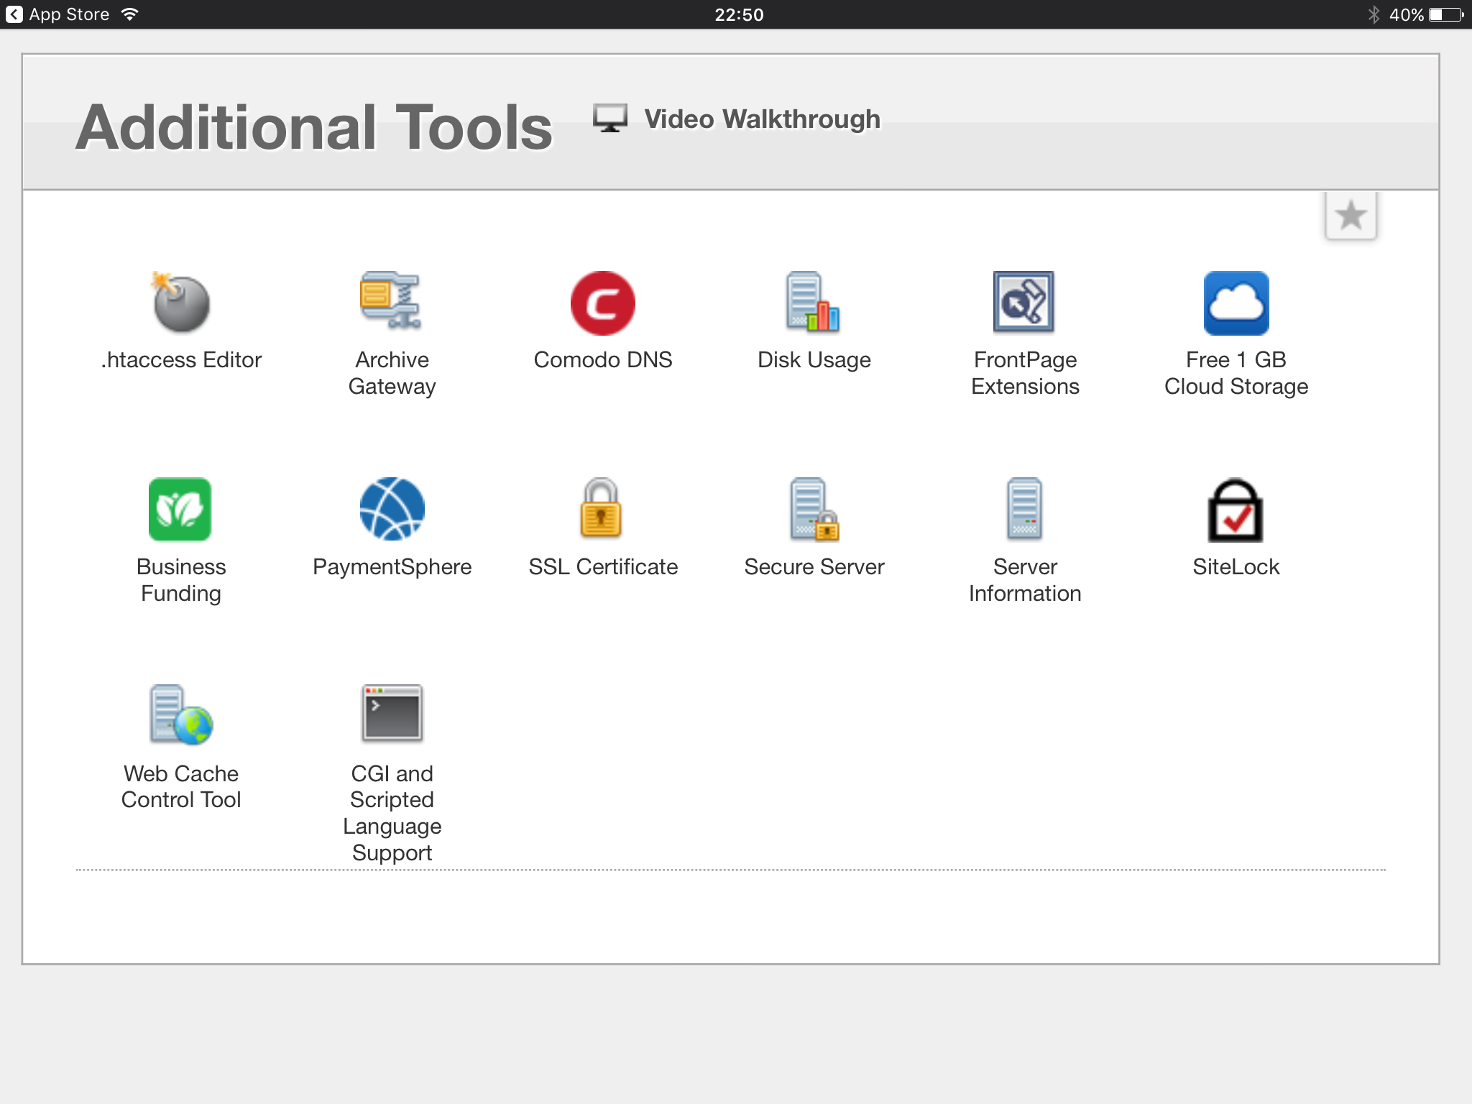
Task: Launch the Comodo DNS red icon
Action: 602,303
